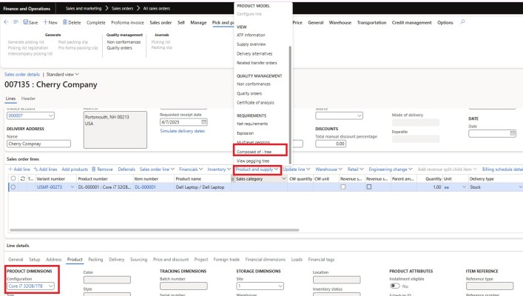Click the search magnifier icon in ribbon

(463, 22)
